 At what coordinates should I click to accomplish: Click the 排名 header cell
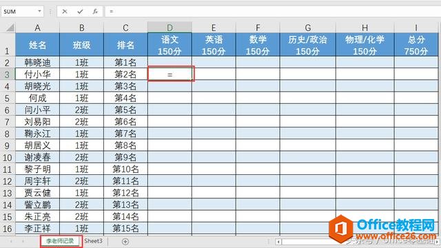pos(125,45)
